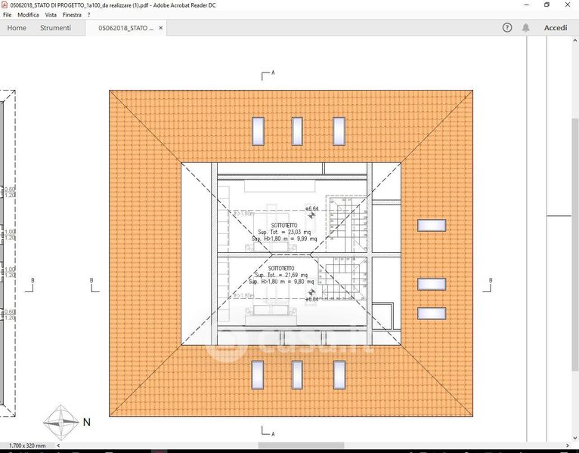The image size is (579, 453).
Task: Click the Adobe Acrobat PDF title bar icon
Action: (x=5, y=5)
